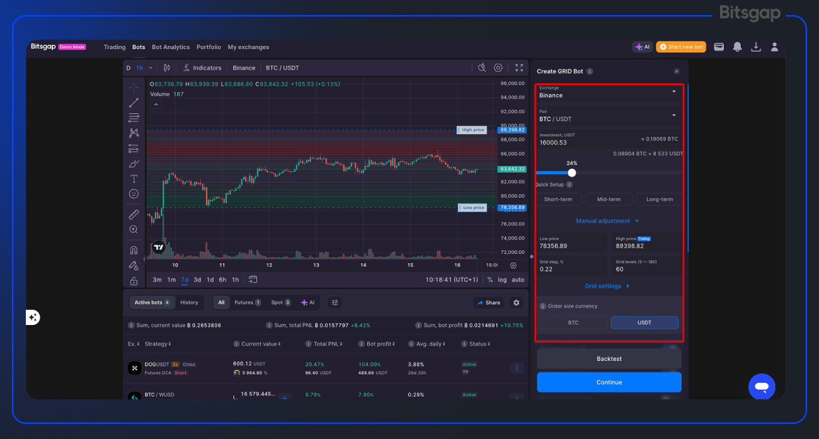Viewport: 819px width, 439px height.
Task: Open chart settings hexagon icon
Action: (498, 68)
